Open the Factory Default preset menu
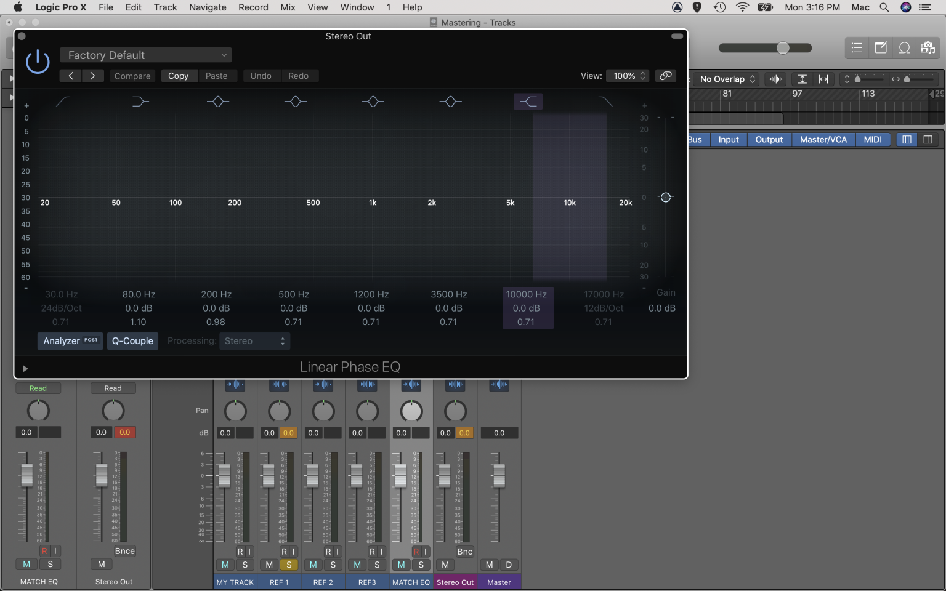Screen dimensions: 946x591 tap(145, 55)
